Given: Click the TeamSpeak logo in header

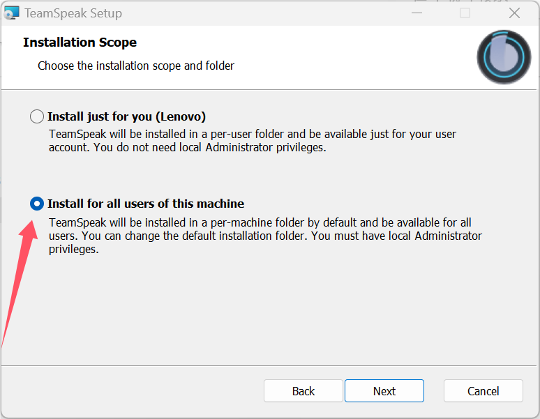Looking at the screenshot, I should [x=504, y=56].
